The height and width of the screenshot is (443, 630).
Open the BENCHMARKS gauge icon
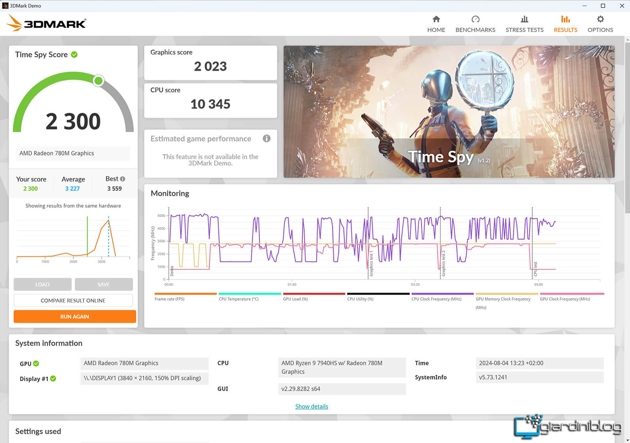pos(475,19)
